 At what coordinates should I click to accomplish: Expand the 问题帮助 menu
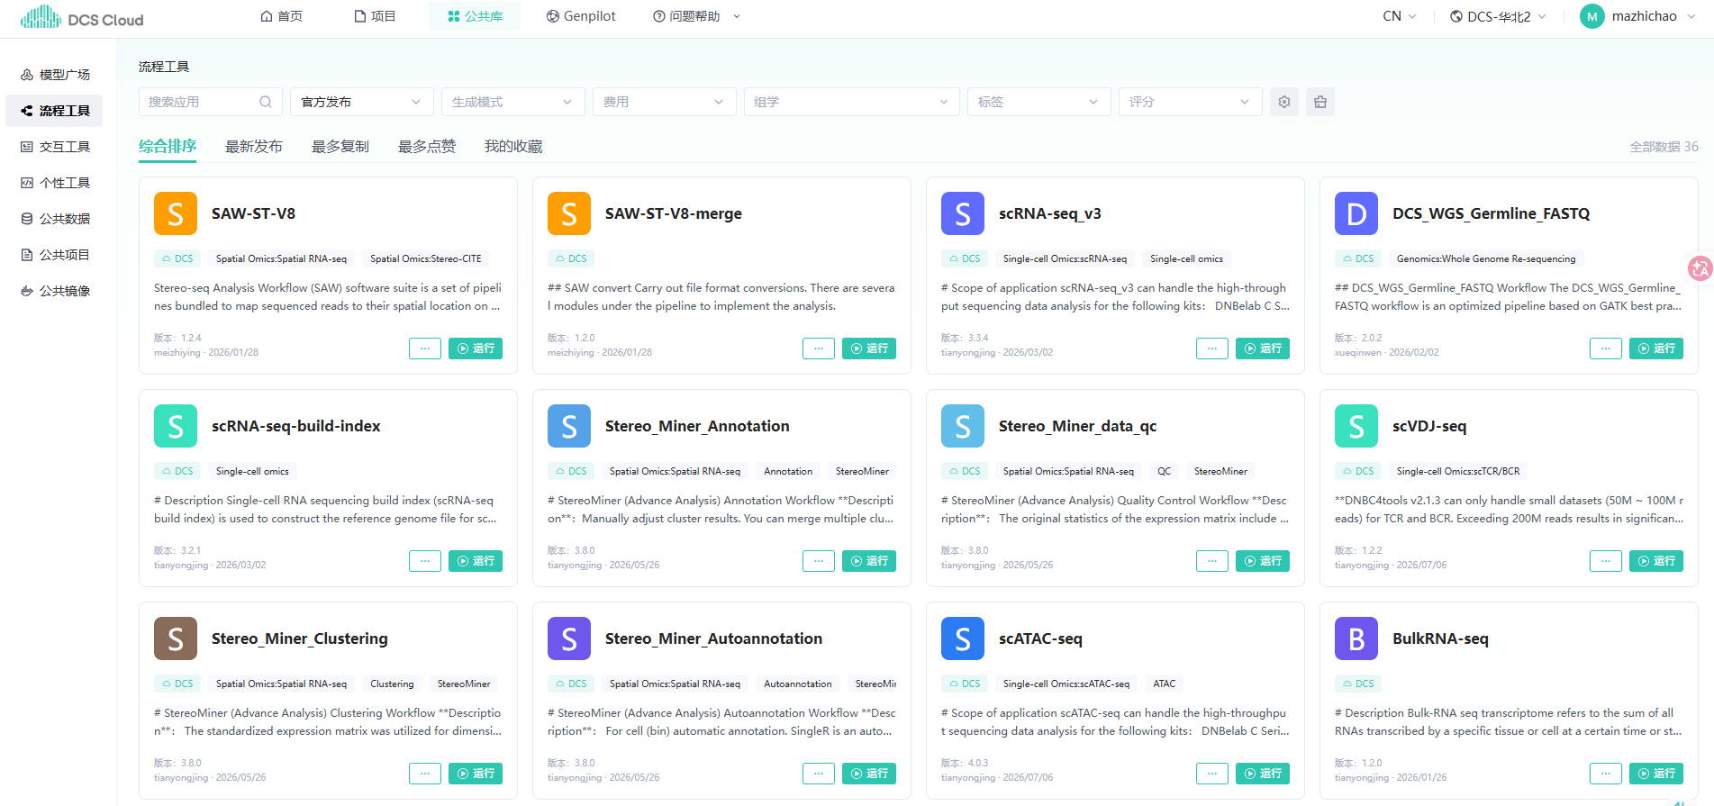696,16
